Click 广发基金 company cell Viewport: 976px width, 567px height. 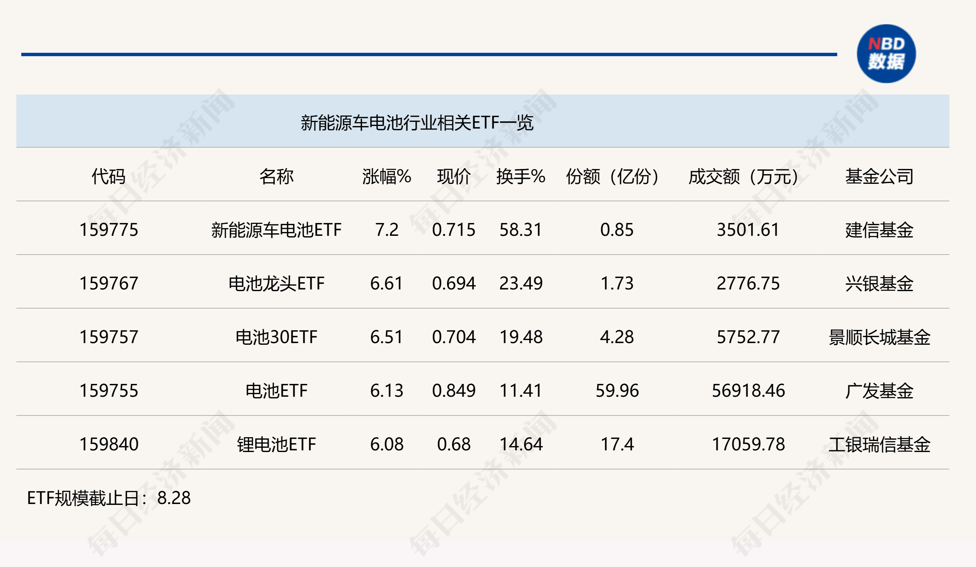tap(879, 391)
